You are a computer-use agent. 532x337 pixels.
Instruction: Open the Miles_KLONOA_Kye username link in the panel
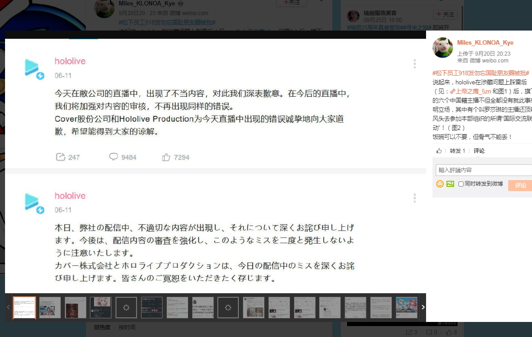(x=485, y=43)
